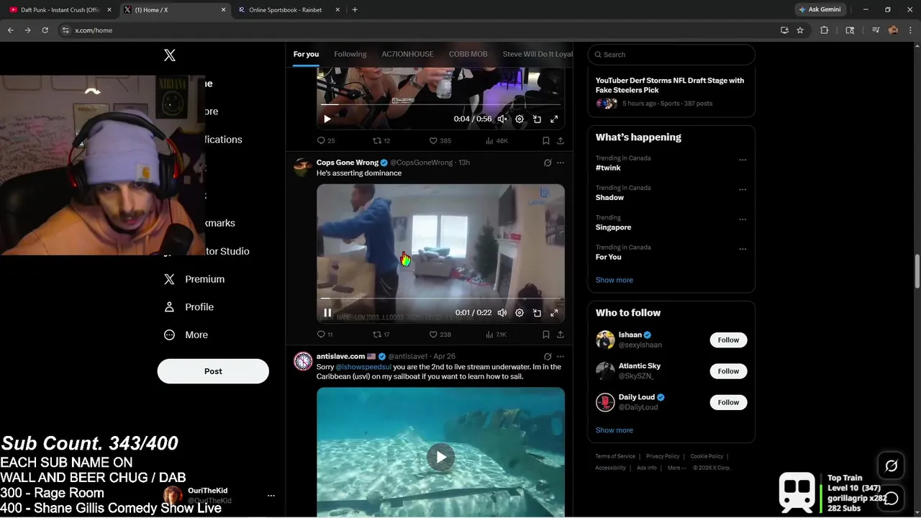Image resolution: width=921 pixels, height=518 pixels.
Task: Open the floating messages chat button
Action: click(x=891, y=498)
